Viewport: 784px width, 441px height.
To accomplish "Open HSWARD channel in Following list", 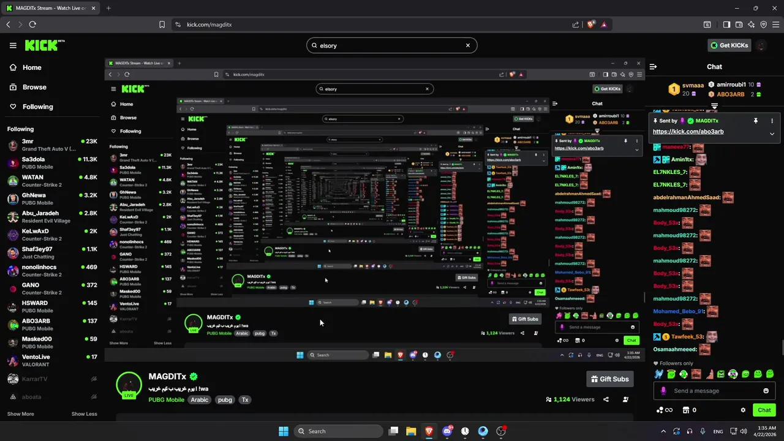I will [52, 306].
